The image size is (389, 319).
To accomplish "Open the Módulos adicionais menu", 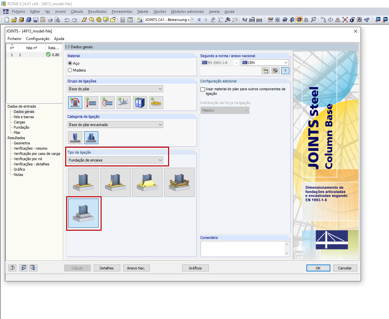I will tap(187, 11).
